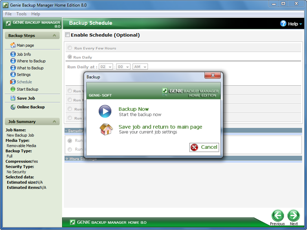Click the Main page house icon
This screenshot has width=307, height=230.
tap(13, 45)
